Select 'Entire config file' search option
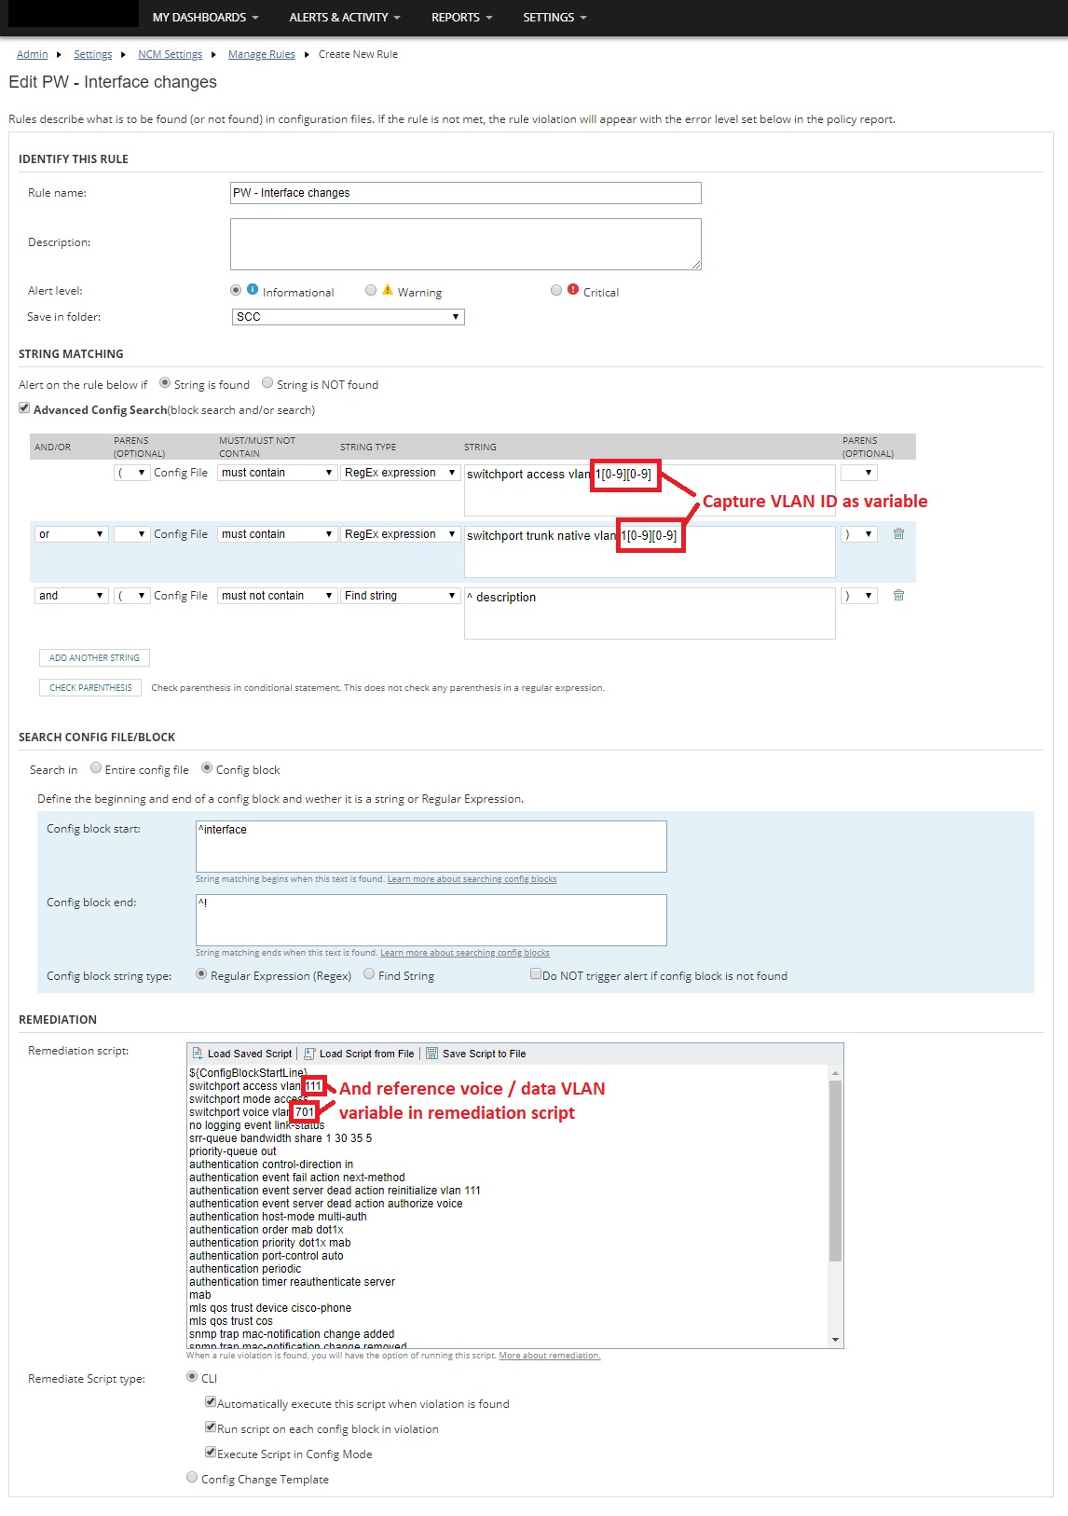1068x1516 pixels. point(96,768)
